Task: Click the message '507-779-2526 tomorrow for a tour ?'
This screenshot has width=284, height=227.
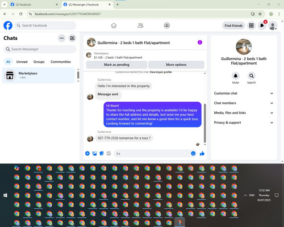Action: 124,138
